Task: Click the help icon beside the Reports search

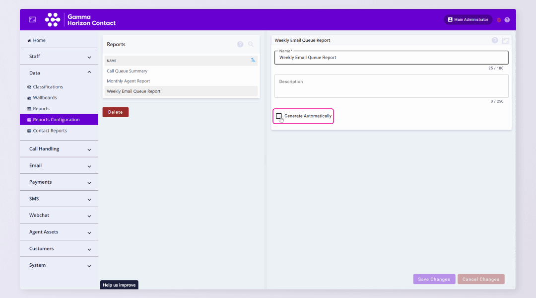Action: pyautogui.click(x=240, y=44)
